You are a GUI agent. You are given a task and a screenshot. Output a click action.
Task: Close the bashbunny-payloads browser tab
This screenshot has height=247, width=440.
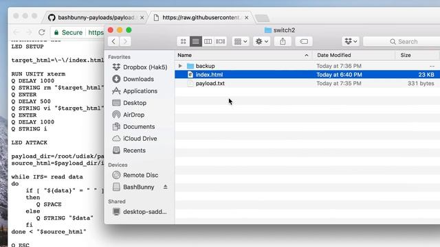[x=142, y=18]
